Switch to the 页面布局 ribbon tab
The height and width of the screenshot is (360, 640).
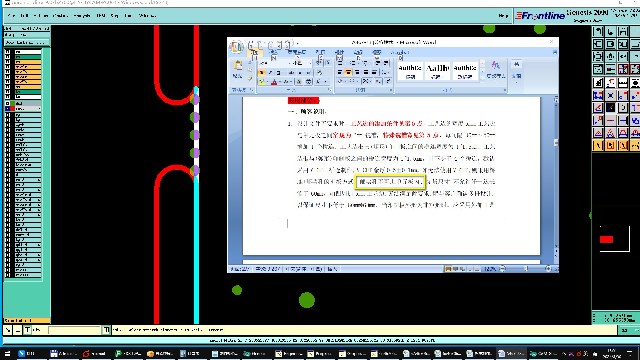click(x=297, y=52)
